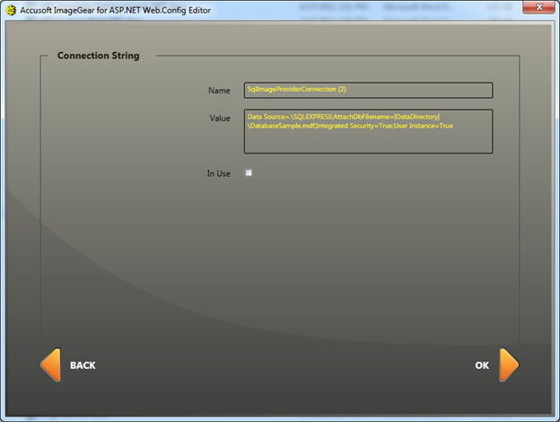Click the ImageGear app icon in title bar
Screen dimensions: 560x422
click(12, 10)
